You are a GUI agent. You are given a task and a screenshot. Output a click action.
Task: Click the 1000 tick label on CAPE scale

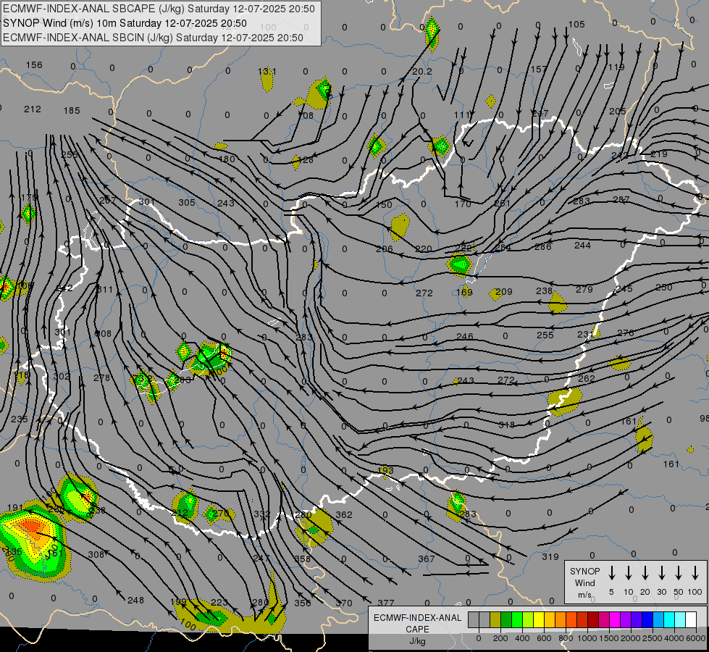(587, 638)
